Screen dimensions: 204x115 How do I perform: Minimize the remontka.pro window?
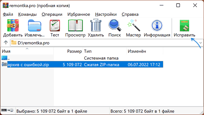161,5
